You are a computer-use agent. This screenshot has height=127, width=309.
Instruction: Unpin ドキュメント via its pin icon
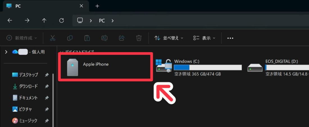47,98
